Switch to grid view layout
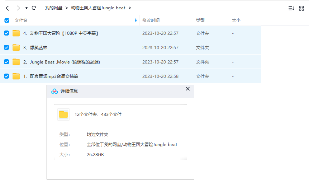This screenshot has width=309, height=187. 301,8
